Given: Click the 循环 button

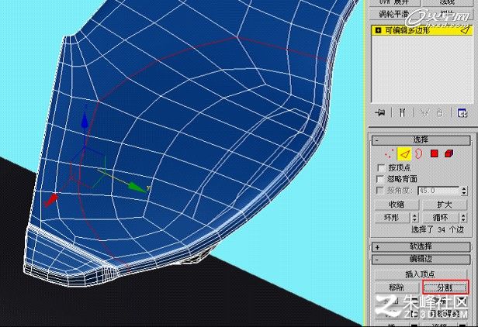Looking at the screenshot, I should click(x=441, y=218).
